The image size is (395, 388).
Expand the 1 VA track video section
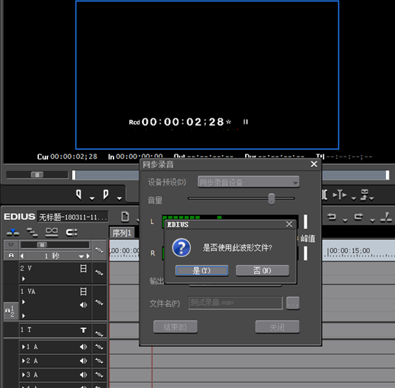pos(23,302)
